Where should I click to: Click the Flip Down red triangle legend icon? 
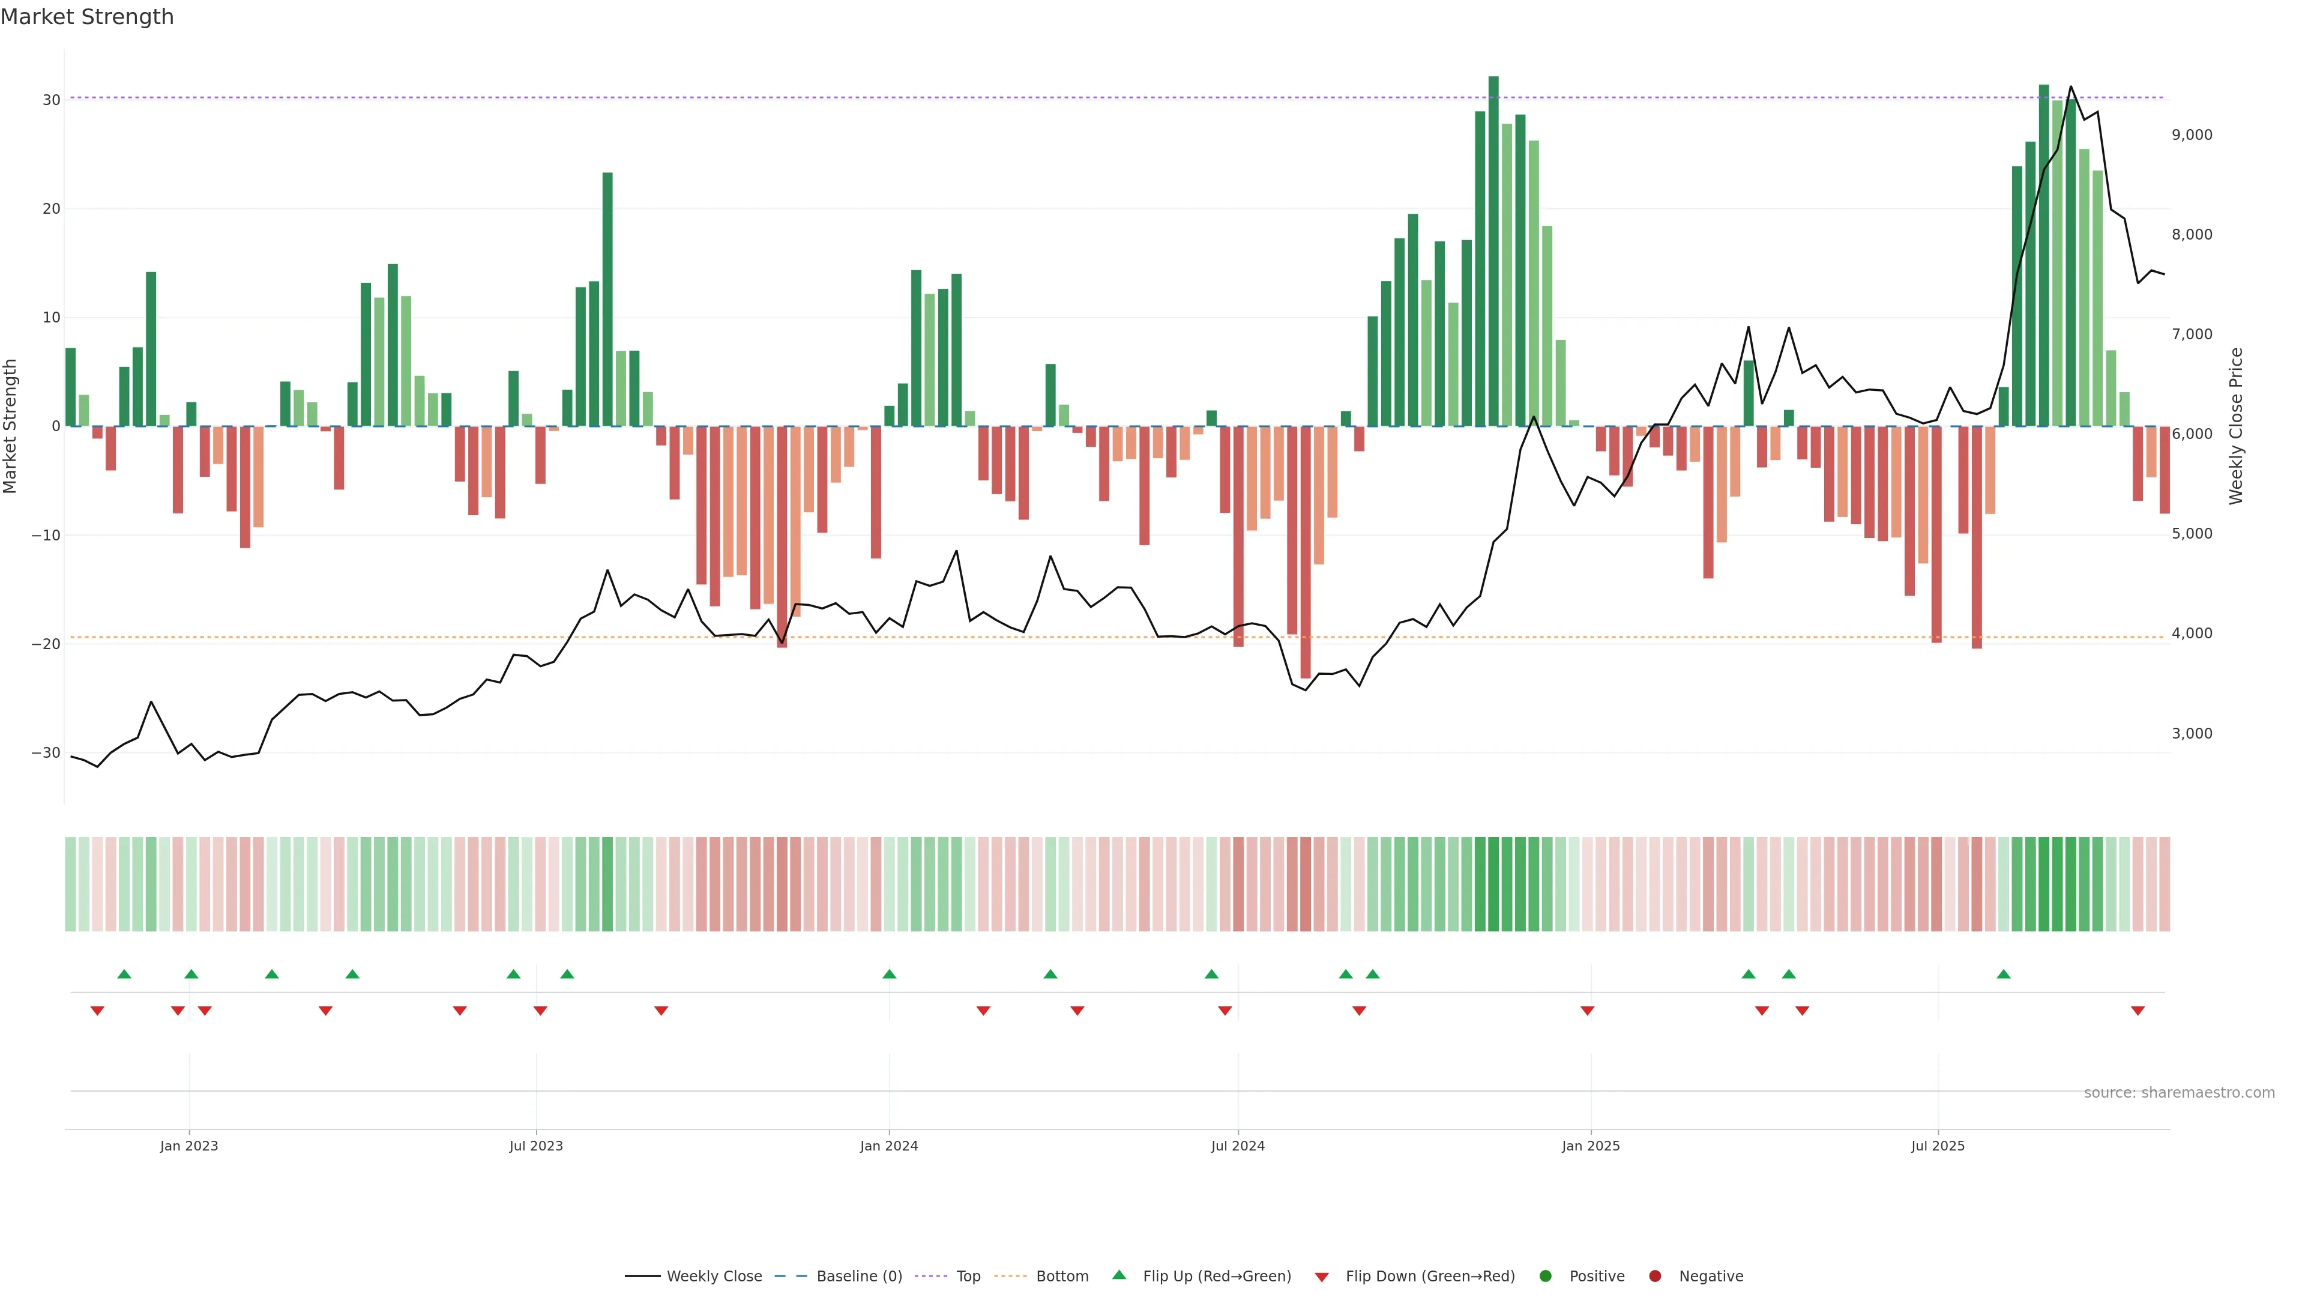[x=1322, y=1277]
